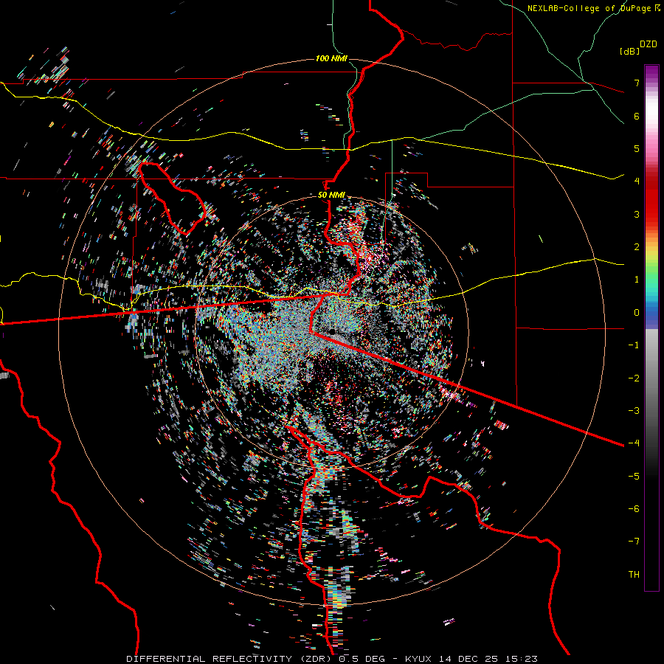Click the -6 value on color scale
The image size is (664, 664).
634,509
